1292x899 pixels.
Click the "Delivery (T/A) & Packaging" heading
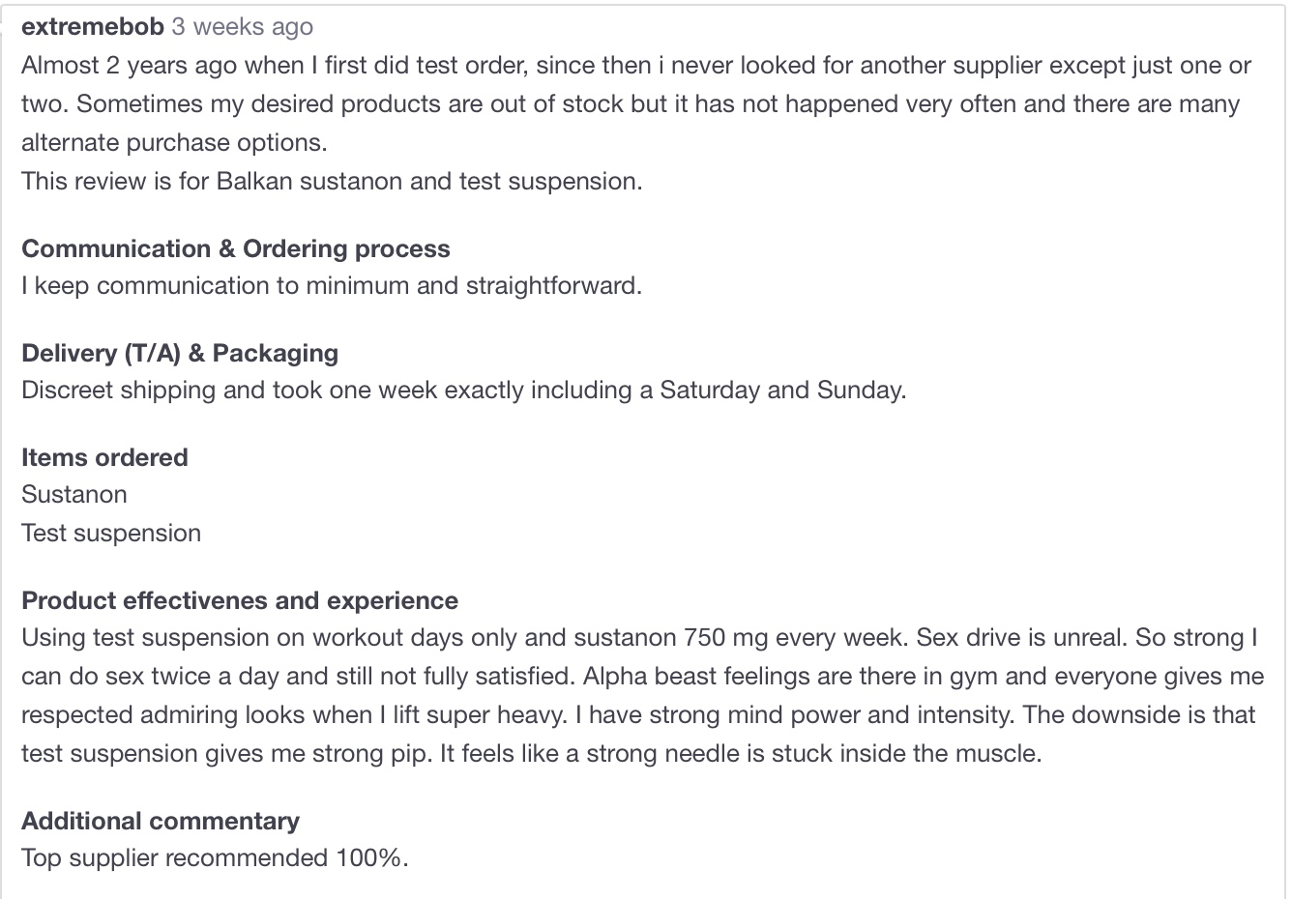[x=180, y=353]
